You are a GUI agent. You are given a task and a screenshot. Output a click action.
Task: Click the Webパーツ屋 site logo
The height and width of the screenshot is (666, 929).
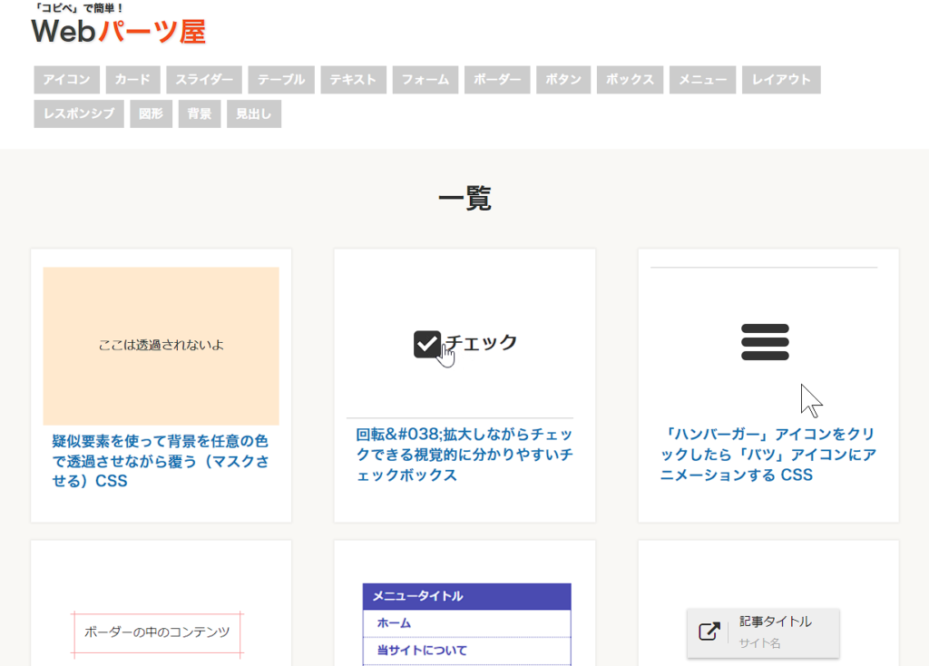pyautogui.click(x=118, y=31)
